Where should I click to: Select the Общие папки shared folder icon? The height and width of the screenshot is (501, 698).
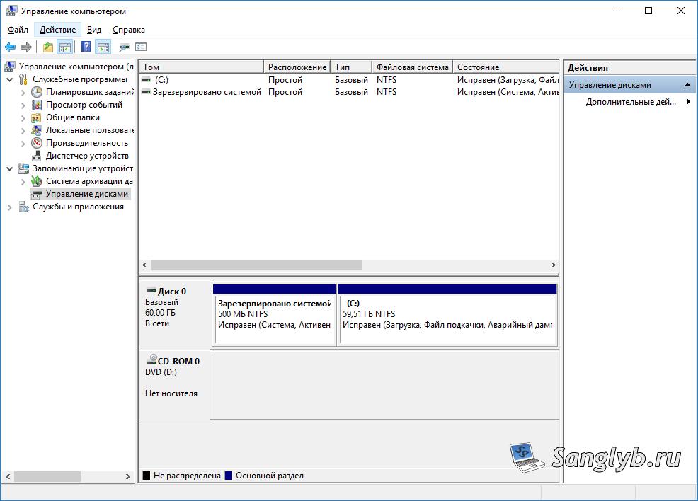click(37, 118)
